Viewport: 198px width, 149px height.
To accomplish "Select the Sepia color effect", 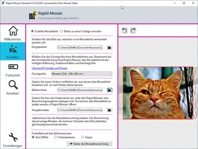I will (x=87, y=137).
